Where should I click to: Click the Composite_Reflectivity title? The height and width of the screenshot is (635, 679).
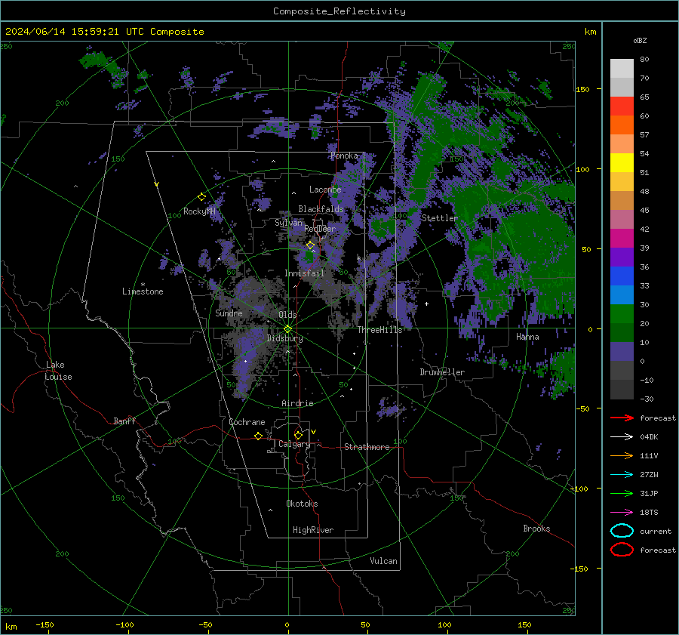click(339, 11)
